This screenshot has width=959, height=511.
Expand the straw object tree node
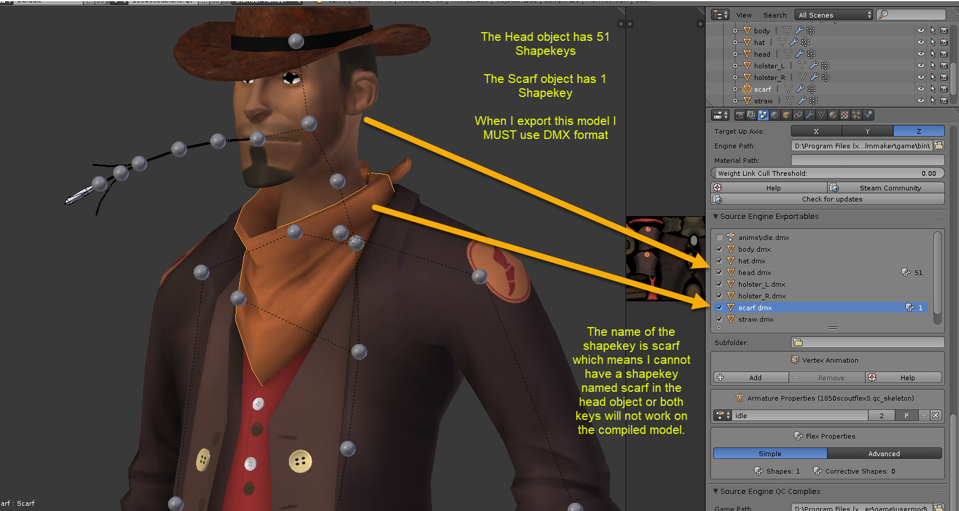pos(735,101)
